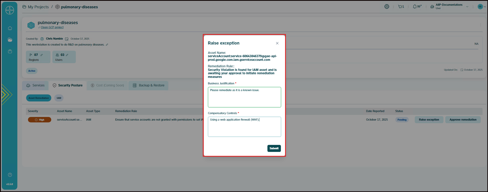Viewport: 488px width, 192px height.
Task: Click the Bayer logo in the sidebar
Action: tap(10, 10)
